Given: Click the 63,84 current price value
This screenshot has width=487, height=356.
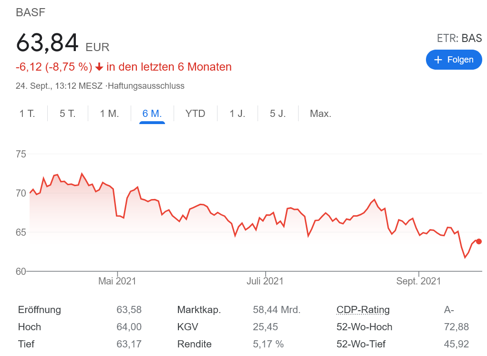Looking at the screenshot, I should pyautogui.click(x=47, y=43).
